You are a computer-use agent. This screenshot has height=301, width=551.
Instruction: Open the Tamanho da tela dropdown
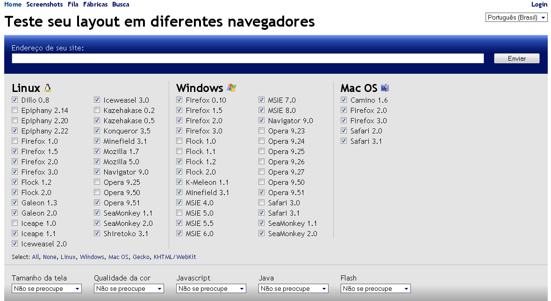[x=47, y=288]
